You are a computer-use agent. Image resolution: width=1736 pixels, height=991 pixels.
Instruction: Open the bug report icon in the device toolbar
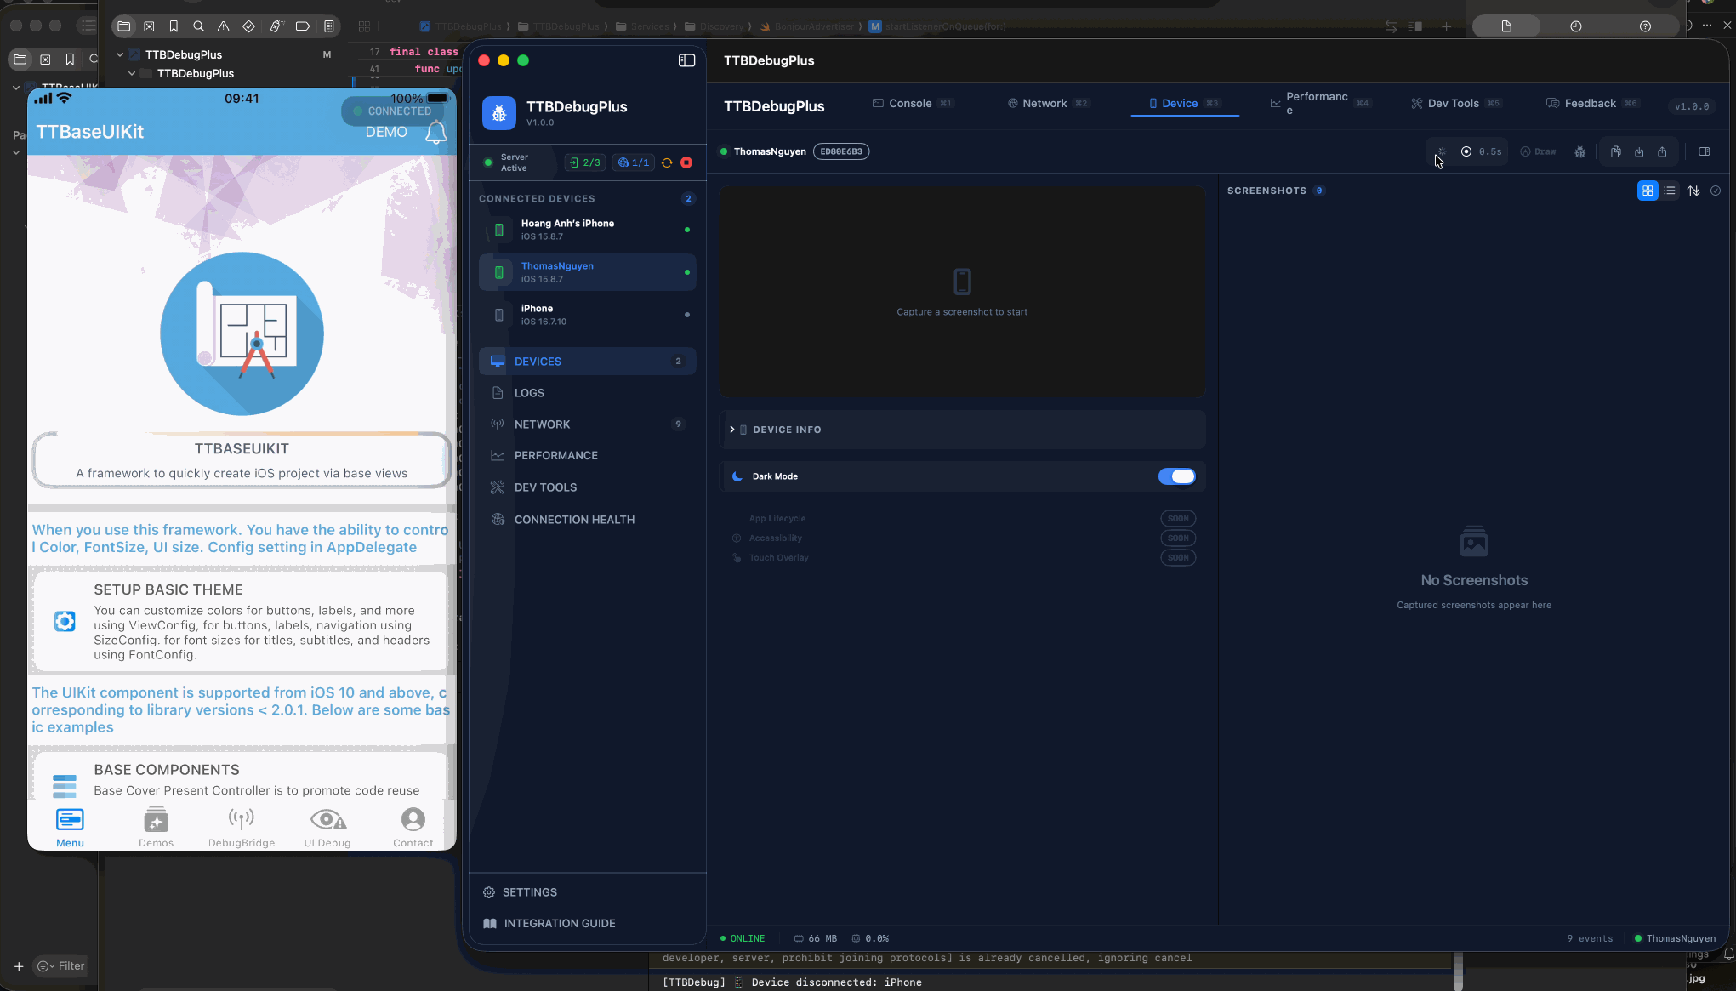[1580, 151]
